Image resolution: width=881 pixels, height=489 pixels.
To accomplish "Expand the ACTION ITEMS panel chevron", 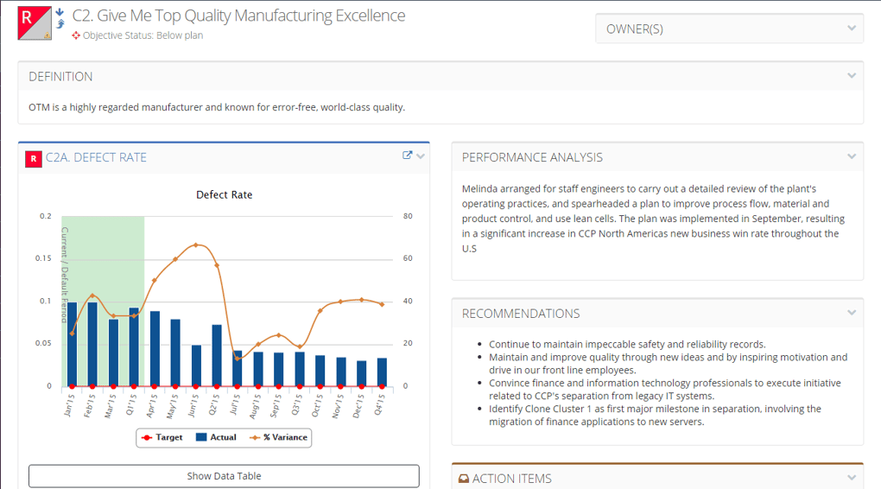I will point(852,478).
